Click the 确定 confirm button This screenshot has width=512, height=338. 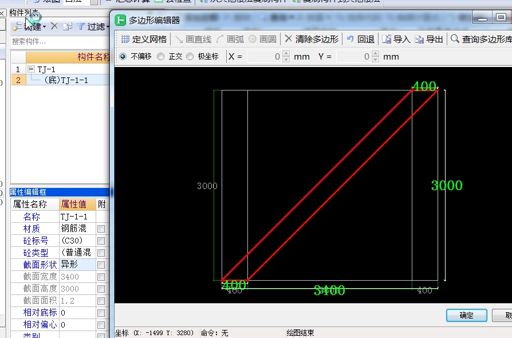(x=467, y=315)
